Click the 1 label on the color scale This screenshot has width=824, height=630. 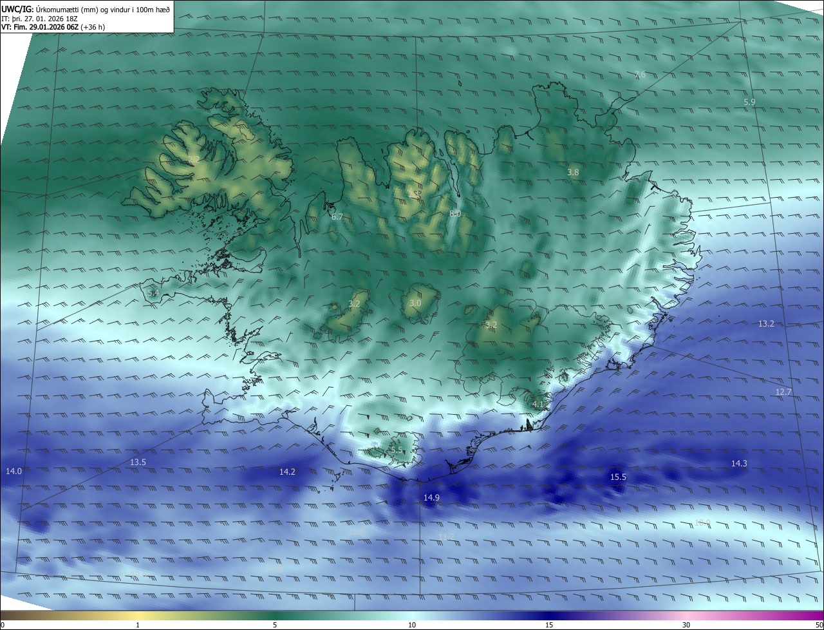[x=138, y=625]
